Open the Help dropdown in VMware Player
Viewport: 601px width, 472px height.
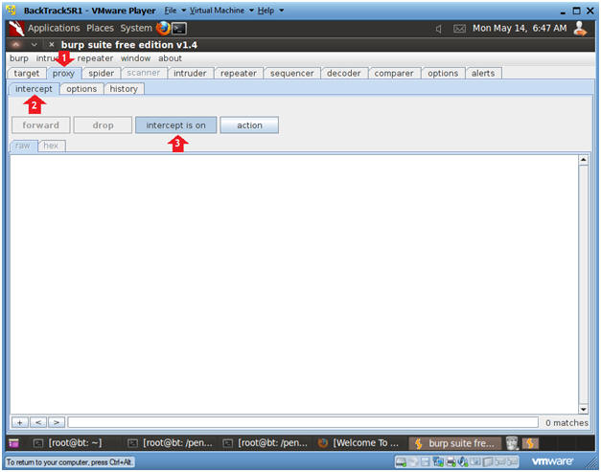click(270, 11)
